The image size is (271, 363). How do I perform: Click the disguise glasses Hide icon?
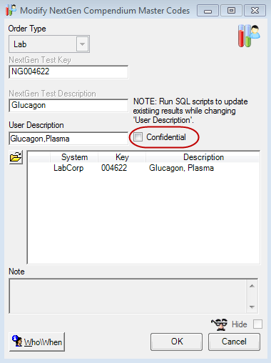[x=220, y=324]
